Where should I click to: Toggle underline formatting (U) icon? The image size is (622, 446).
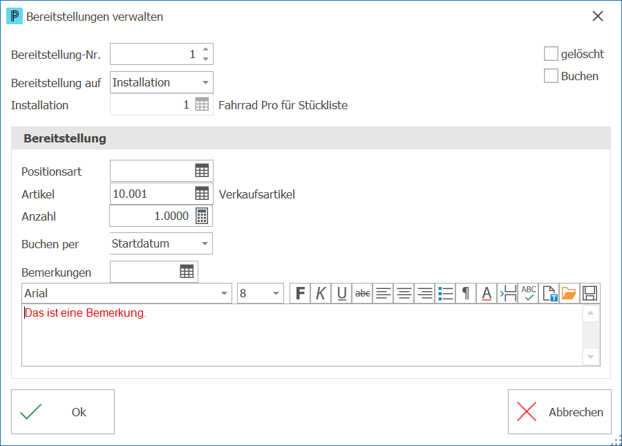tap(341, 294)
